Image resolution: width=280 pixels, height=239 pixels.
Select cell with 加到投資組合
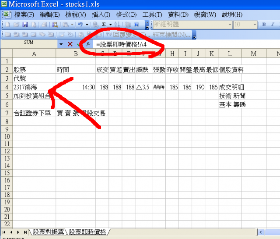34,96
